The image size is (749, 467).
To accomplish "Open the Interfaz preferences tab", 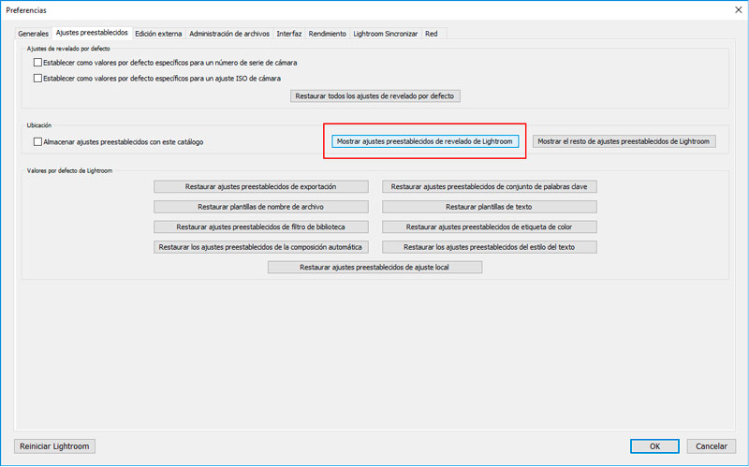I will tap(289, 34).
